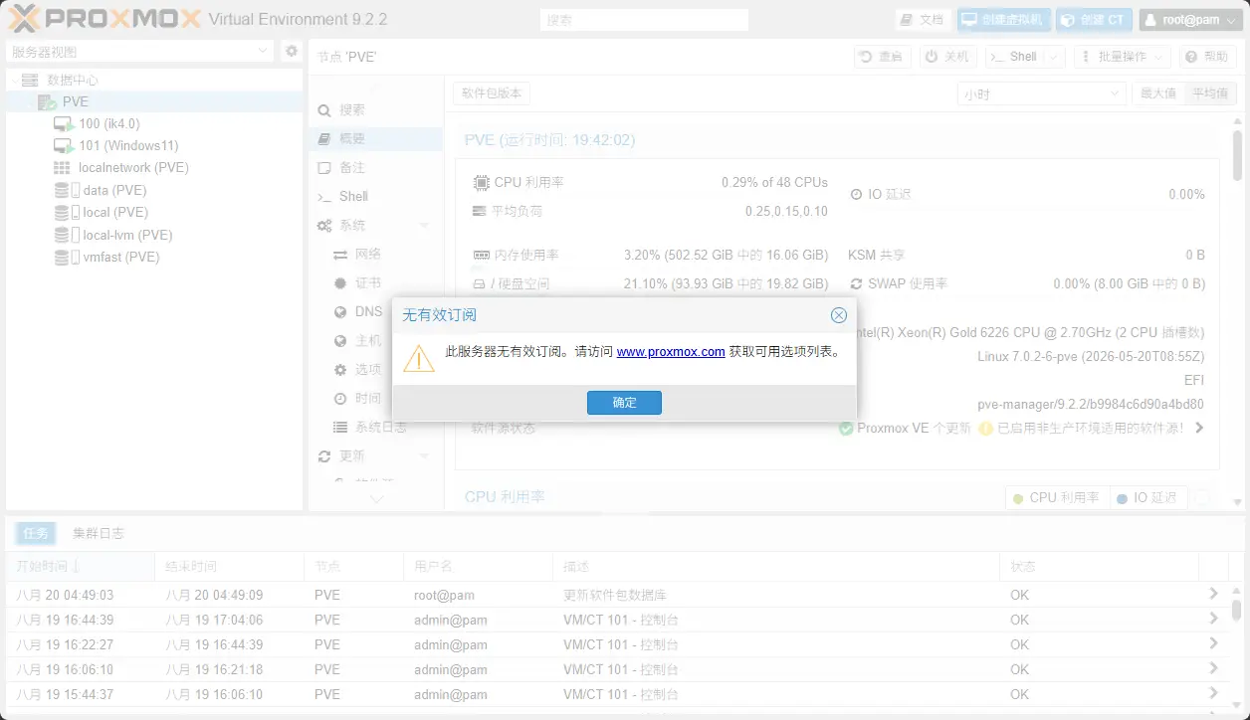
Task: Select the Average toggle button
Action: pyautogui.click(x=1210, y=93)
